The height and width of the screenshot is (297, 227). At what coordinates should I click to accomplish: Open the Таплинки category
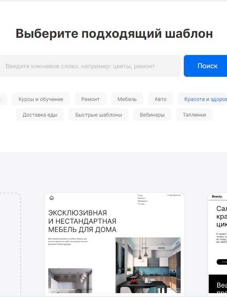194,115
